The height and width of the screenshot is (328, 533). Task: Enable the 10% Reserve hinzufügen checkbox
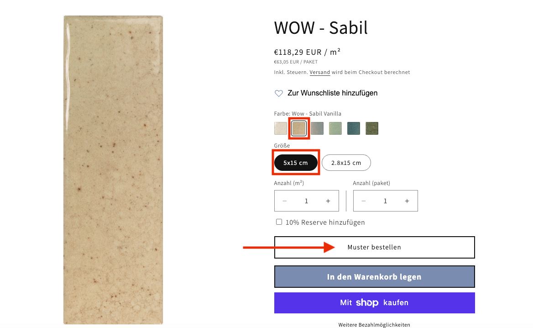(x=279, y=222)
